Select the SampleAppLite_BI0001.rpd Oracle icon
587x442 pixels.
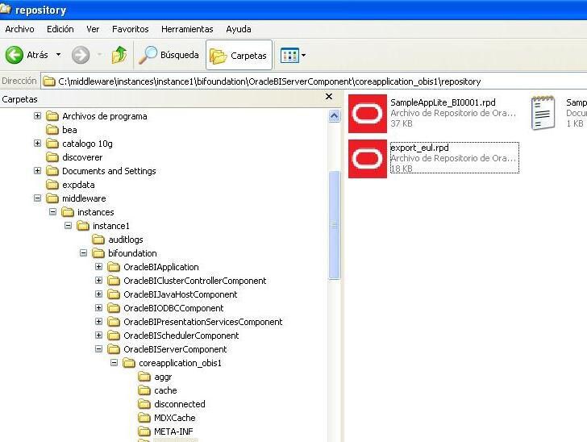coord(367,114)
